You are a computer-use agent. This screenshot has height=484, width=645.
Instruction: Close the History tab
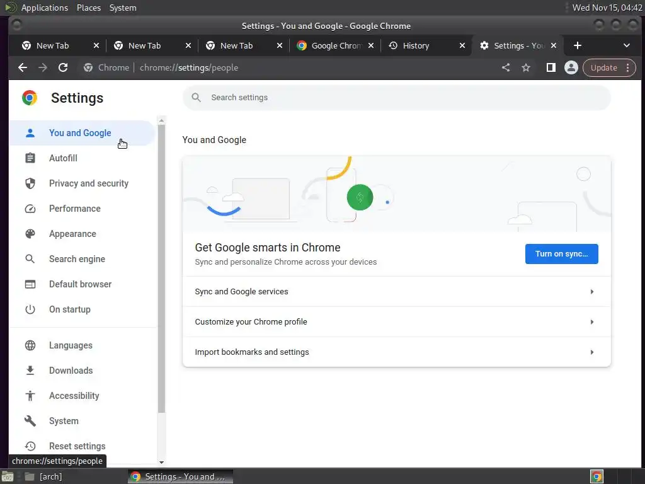coord(462,45)
